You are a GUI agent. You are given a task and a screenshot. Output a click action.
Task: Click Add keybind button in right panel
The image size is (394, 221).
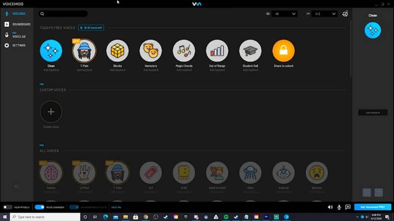coord(373,113)
